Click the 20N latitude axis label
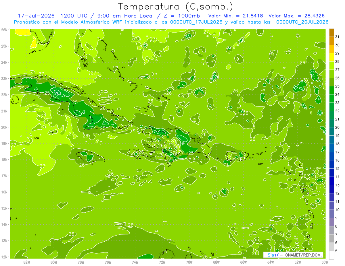The width and height of the screenshot is (345, 266). (4, 127)
